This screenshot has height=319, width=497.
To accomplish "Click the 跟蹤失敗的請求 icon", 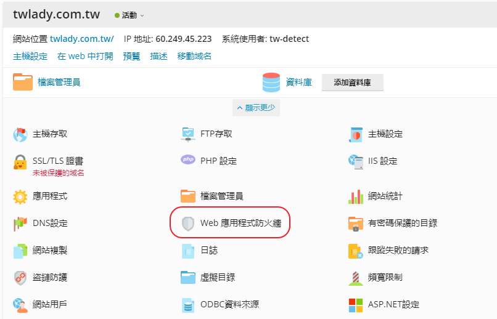I will [356, 251].
